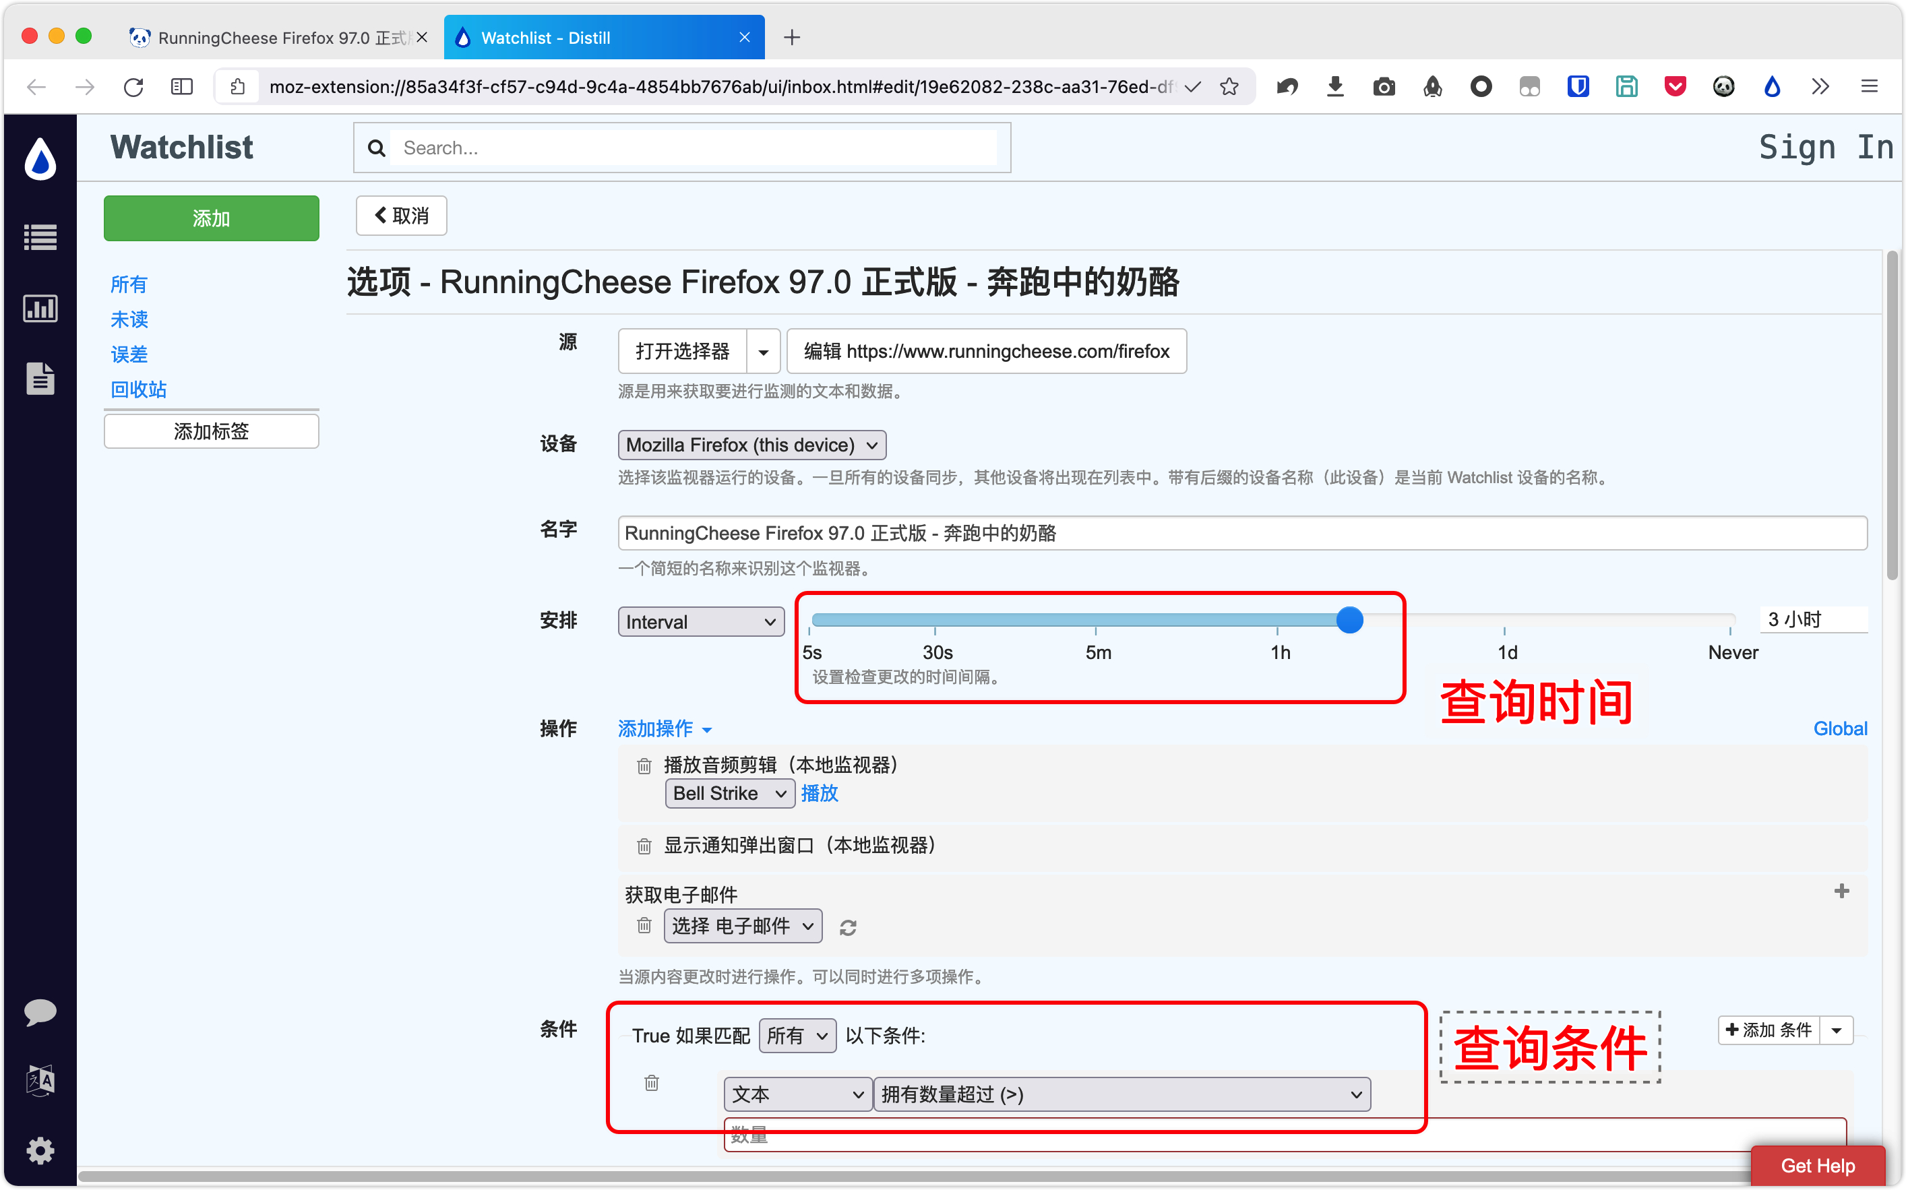Image resolution: width=1906 pixels, height=1190 pixels.
Task: Open the chat bubble sidebar icon
Action: pos(40,1011)
